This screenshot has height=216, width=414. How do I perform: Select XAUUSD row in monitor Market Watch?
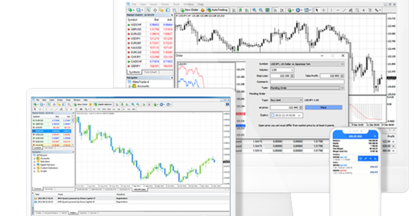coord(150,48)
